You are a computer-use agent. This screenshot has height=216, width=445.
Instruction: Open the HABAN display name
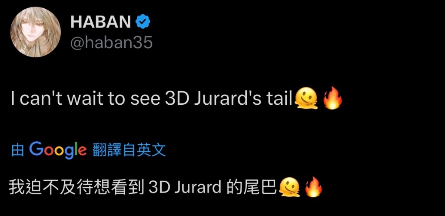(x=100, y=22)
